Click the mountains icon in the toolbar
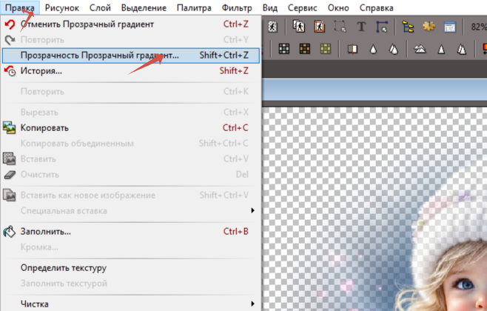 tap(420, 50)
